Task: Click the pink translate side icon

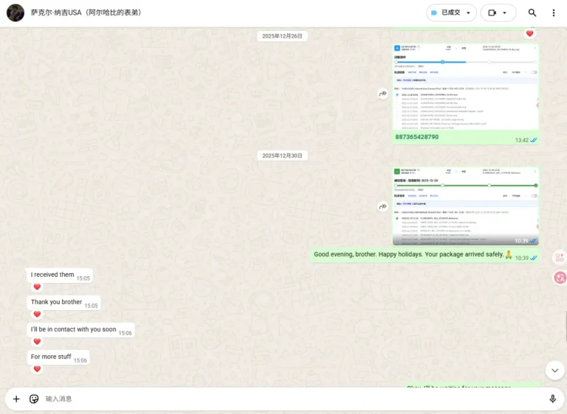Action: pyautogui.click(x=560, y=278)
